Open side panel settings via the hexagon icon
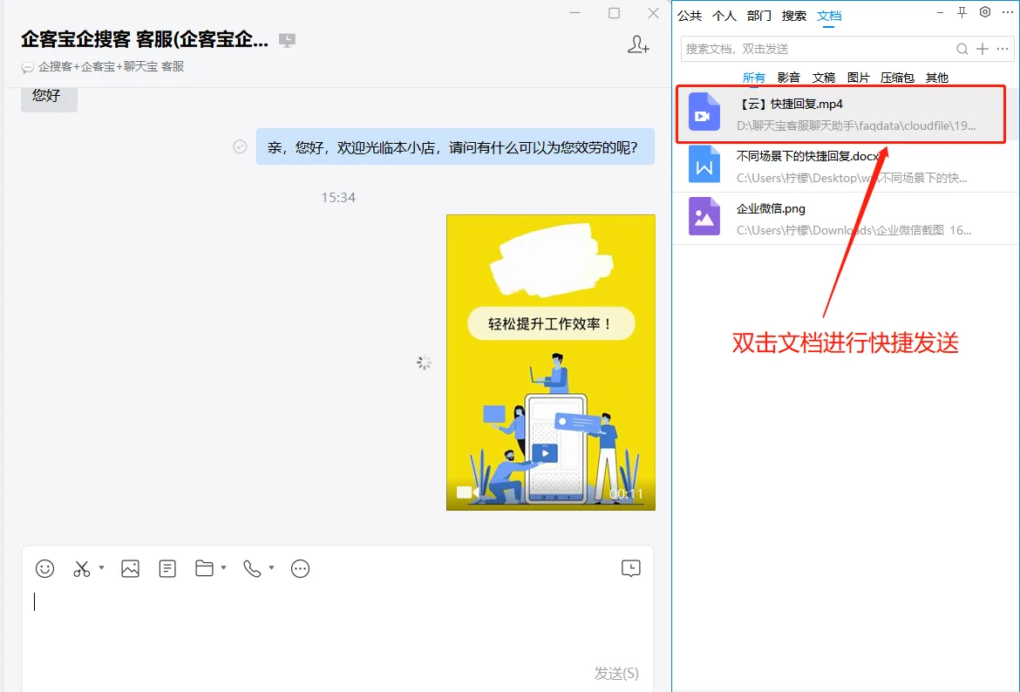The image size is (1020, 692). 985,12
